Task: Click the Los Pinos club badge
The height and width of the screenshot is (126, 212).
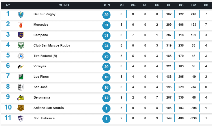Action: pos(21,77)
